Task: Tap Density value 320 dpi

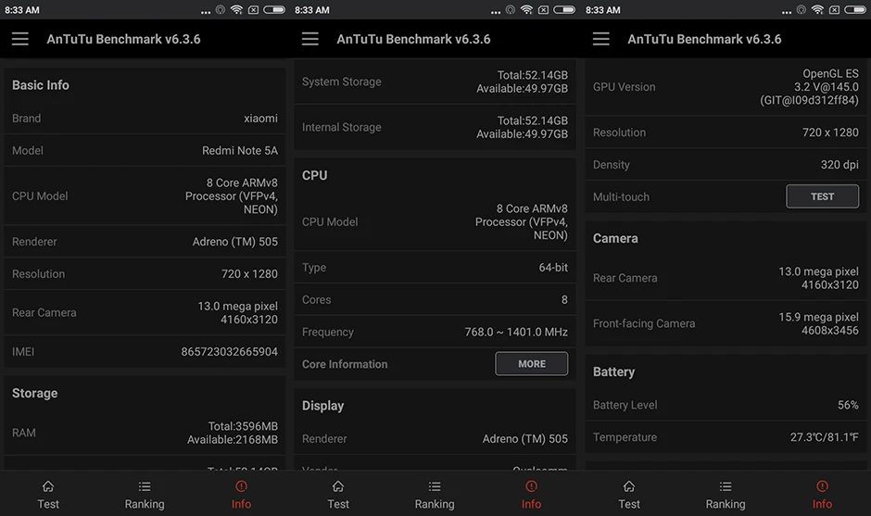Action: coord(839,165)
